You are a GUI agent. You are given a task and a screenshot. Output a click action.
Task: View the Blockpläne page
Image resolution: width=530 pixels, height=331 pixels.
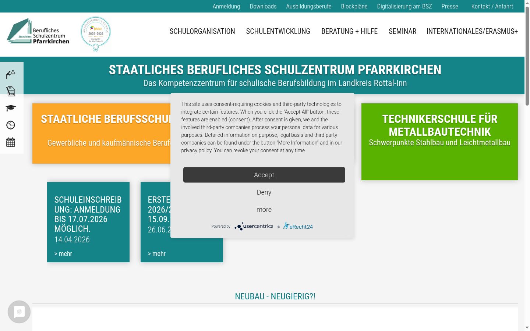(x=354, y=6)
